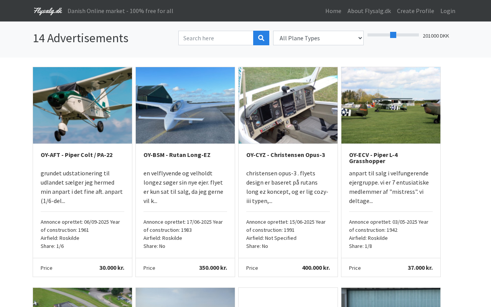
Task: Open the Create Profile link
Action: tap(415, 11)
